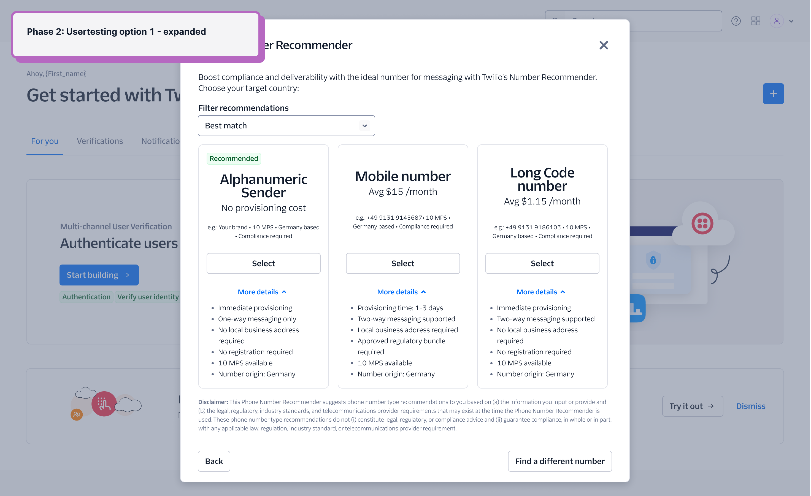The height and width of the screenshot is (496, 811).
Task: Switch to the Verifications tab
Action: coord(100,141)
